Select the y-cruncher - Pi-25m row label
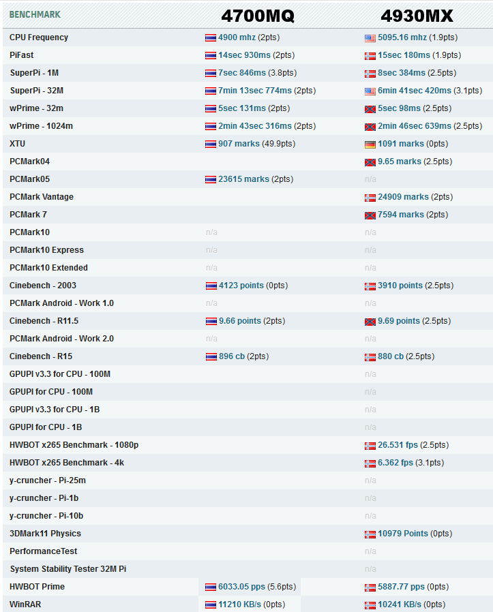The width and height of the screenshot is (493, 612). point(48,480)
